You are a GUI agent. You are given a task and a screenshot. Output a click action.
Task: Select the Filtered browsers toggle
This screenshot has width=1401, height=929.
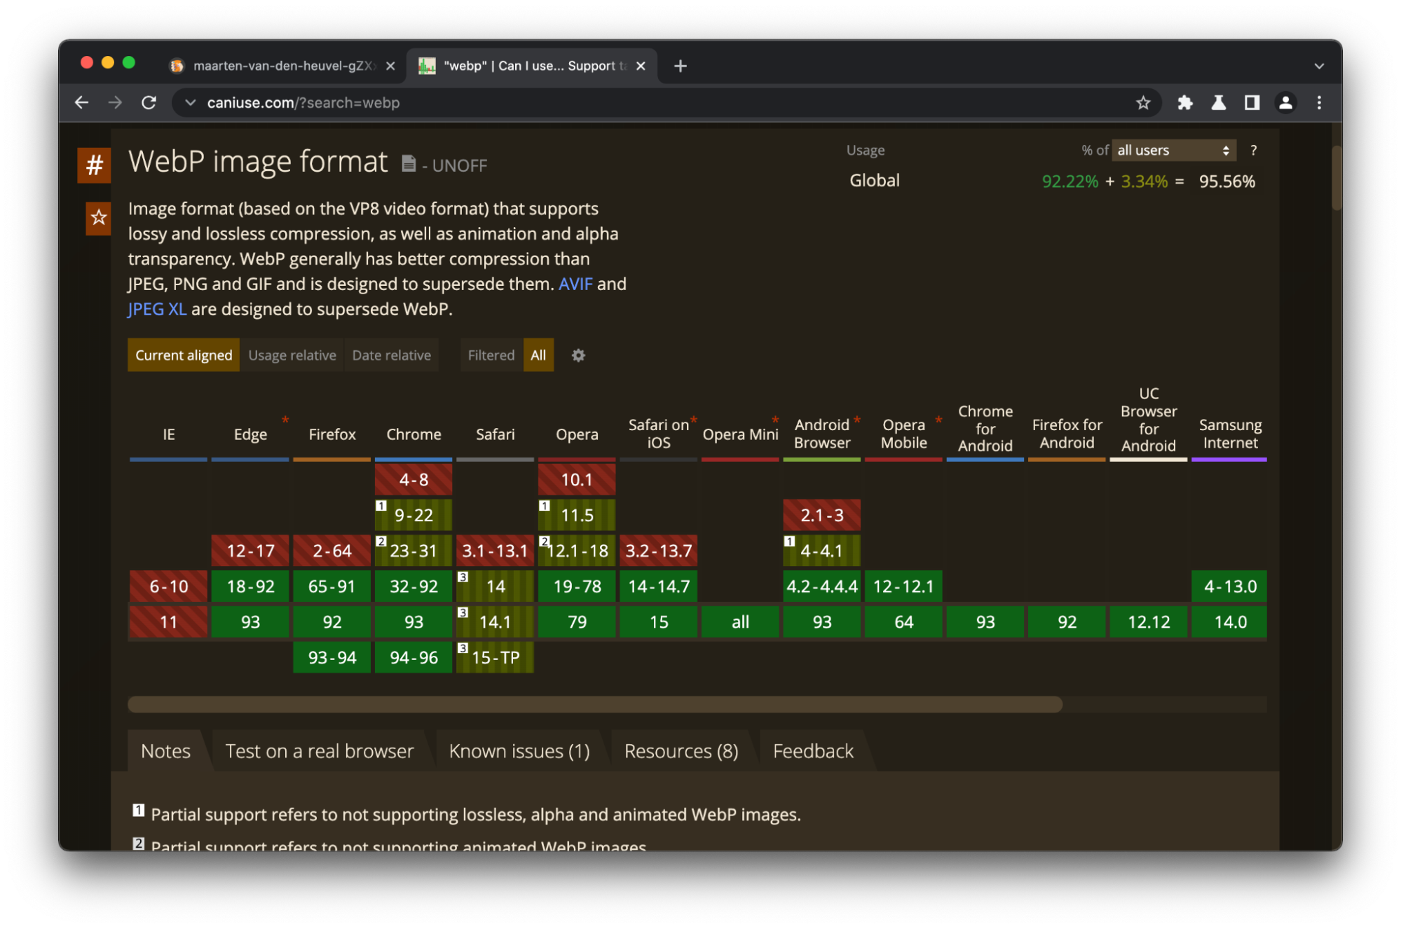491,355
